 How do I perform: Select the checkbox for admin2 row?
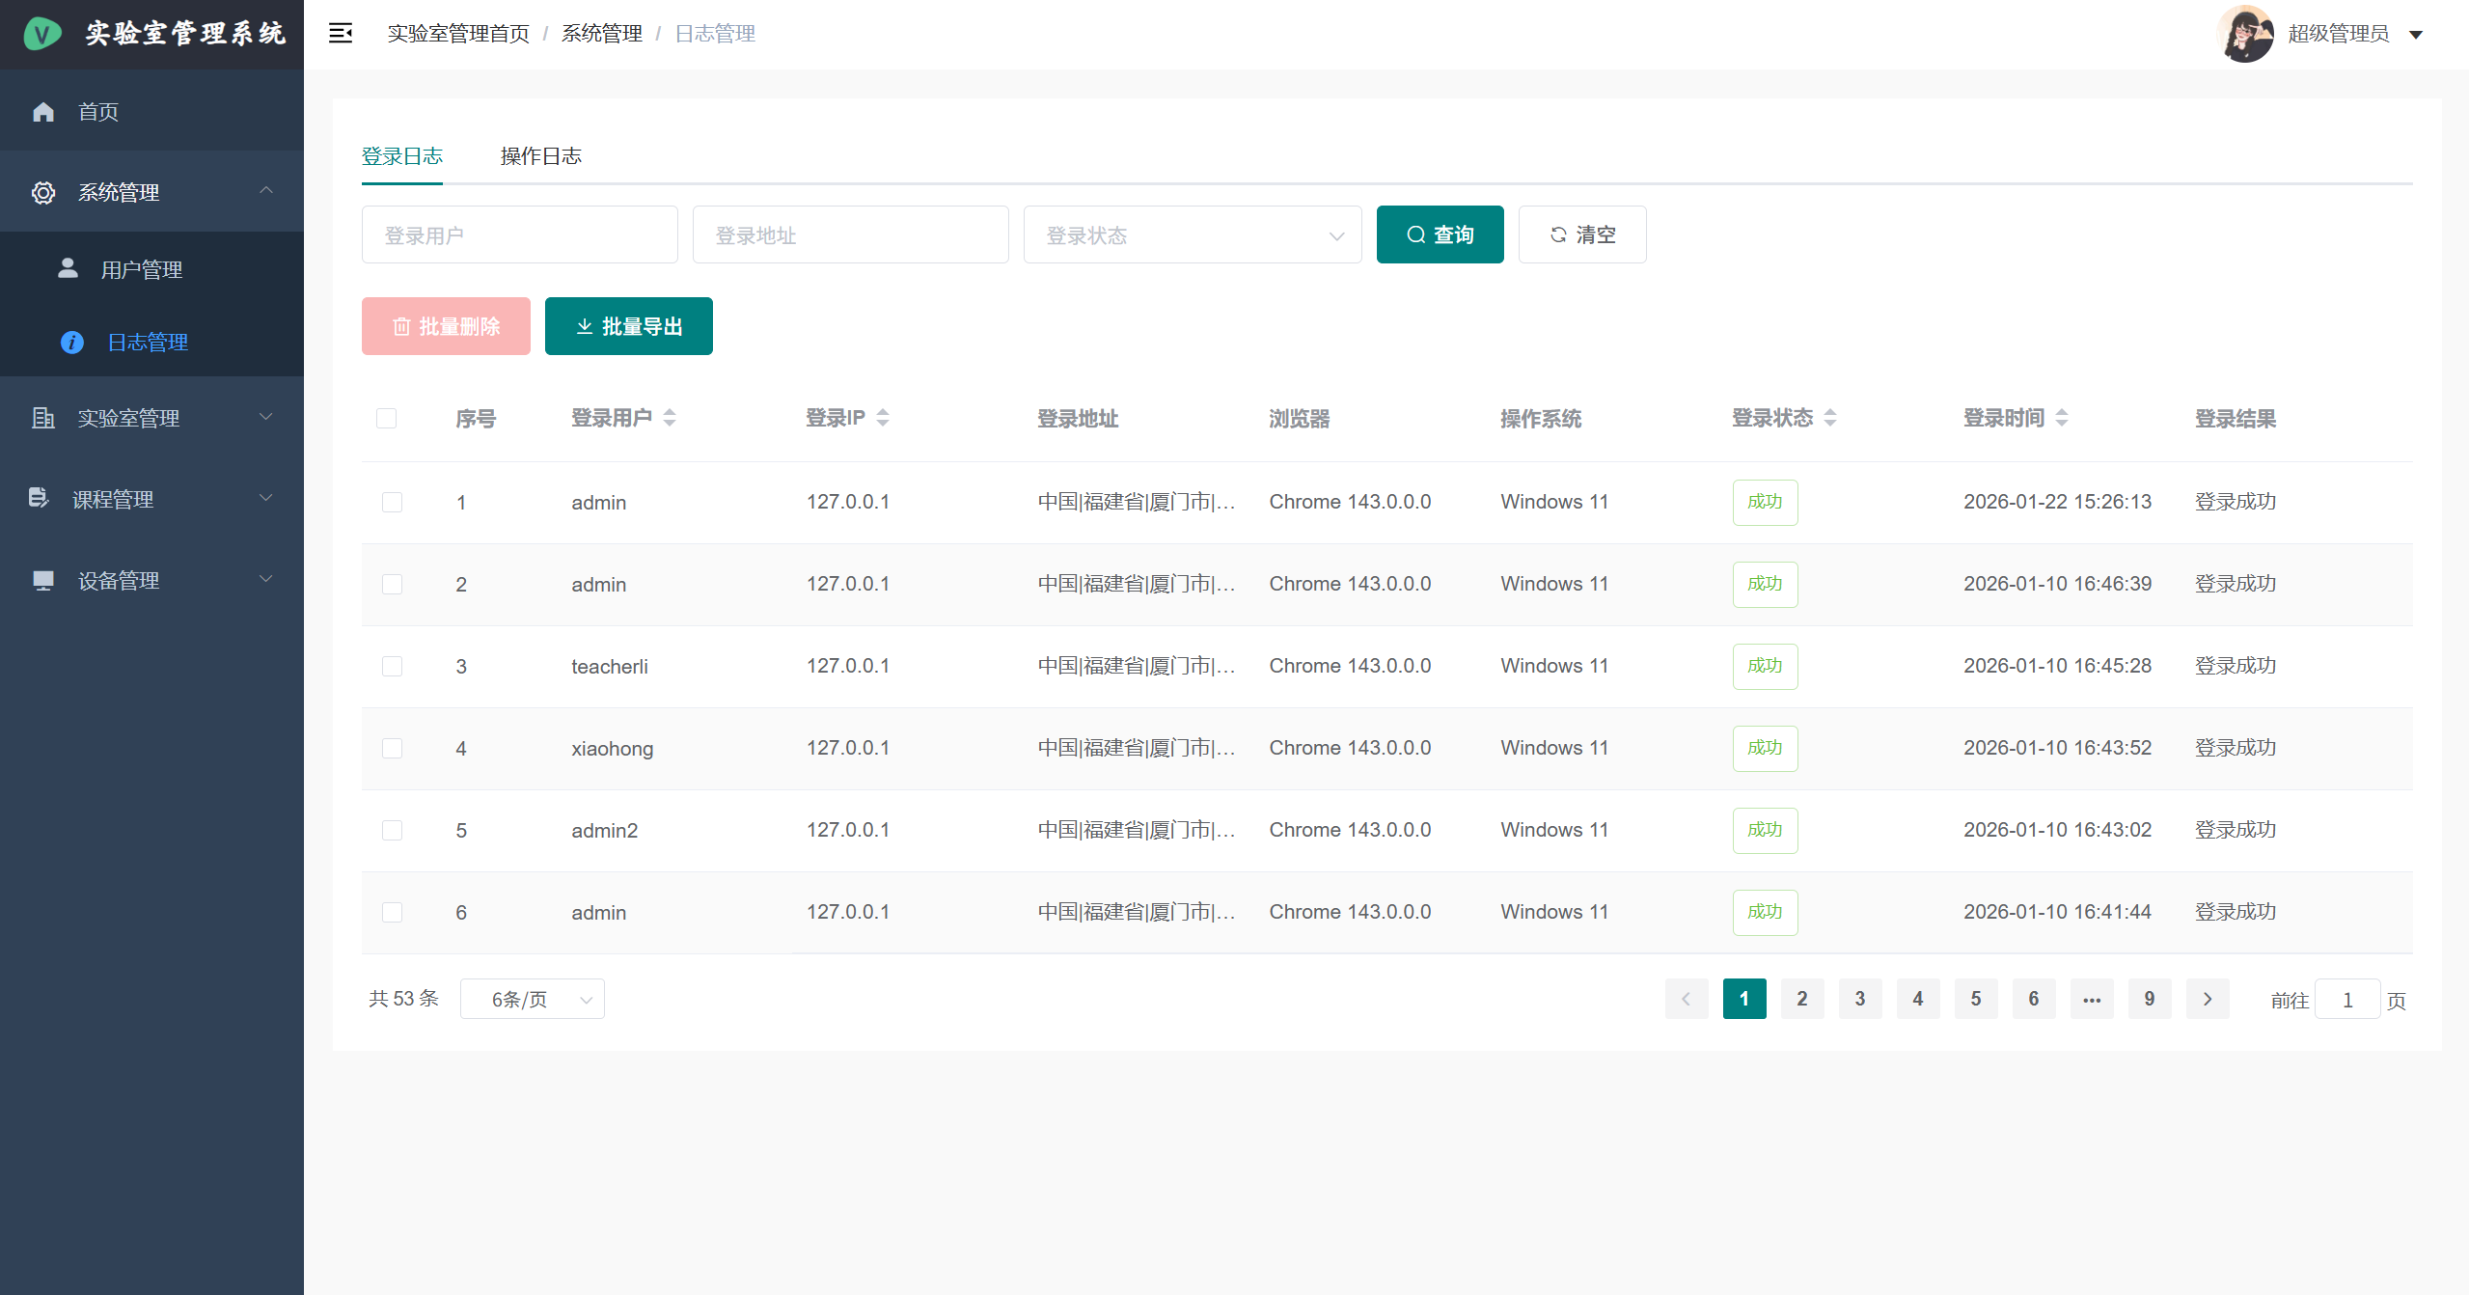coord(392,831)
